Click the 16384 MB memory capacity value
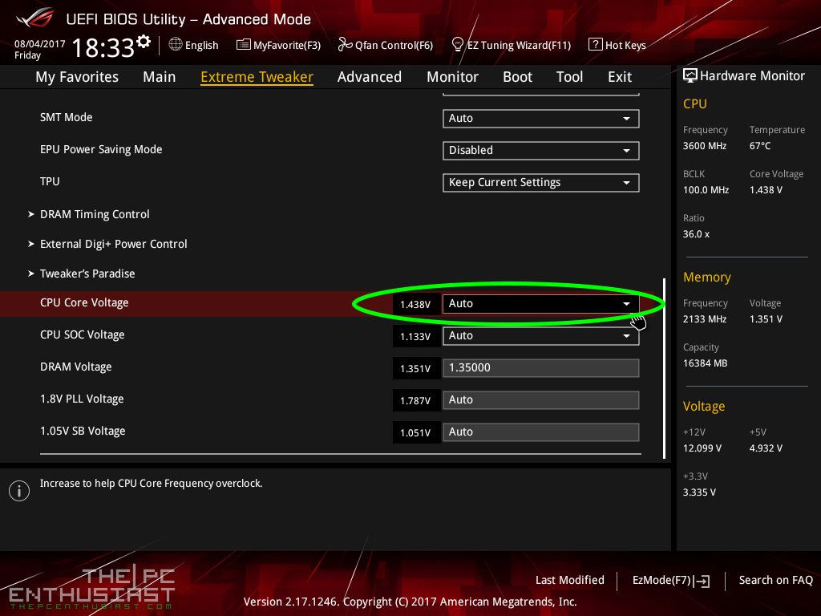 [706, 363]
